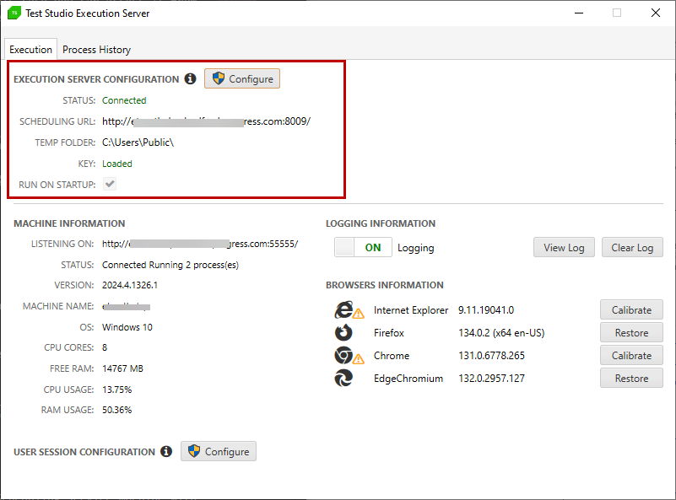
Task: Click the listening URL ending in :55555/
Action: [x=200, y=244]
